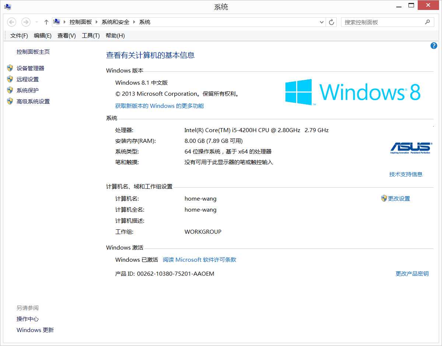This screenshot has height=346, width=442.
Task: Click the product ID 00262-10380-75201-AAOEM
Action: [175, 274]
